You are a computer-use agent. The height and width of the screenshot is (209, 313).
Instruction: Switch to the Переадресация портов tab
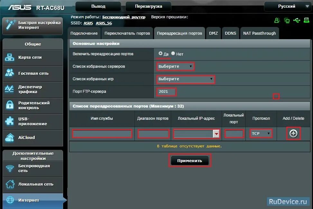point(180,33)
